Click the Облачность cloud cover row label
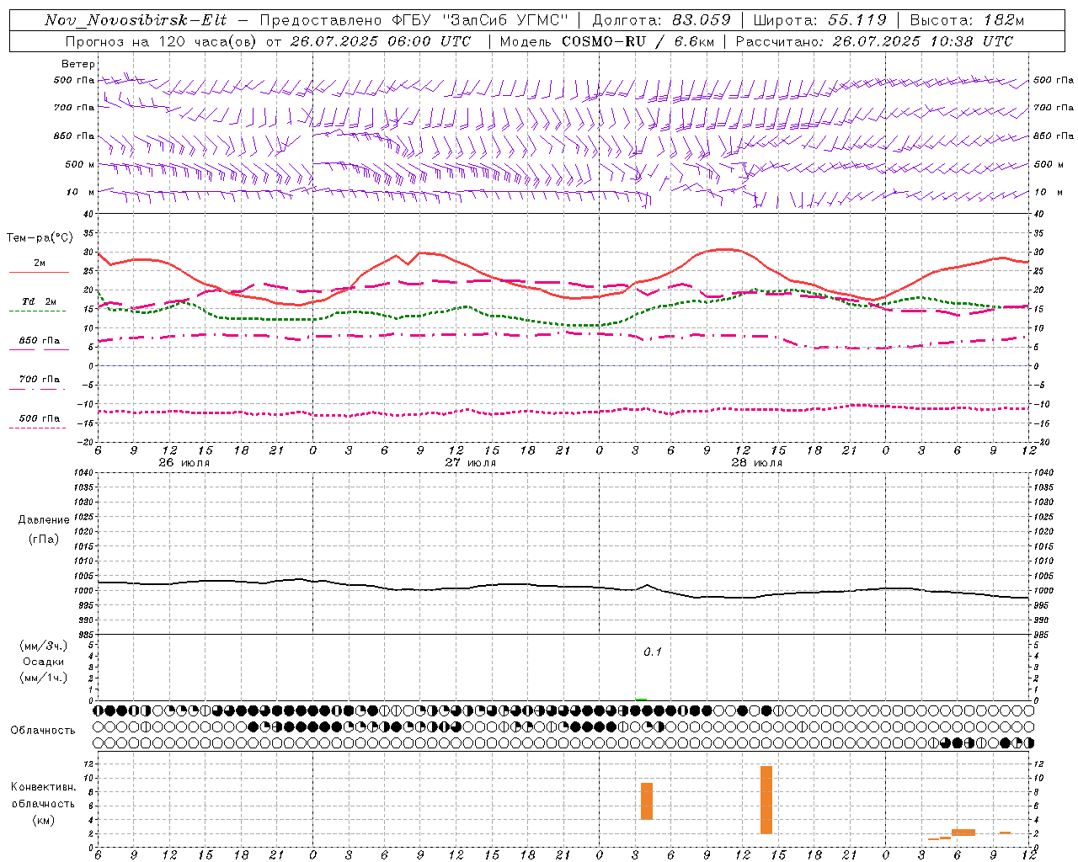This screenshot has width=1078, height=862. coord(43,730)
